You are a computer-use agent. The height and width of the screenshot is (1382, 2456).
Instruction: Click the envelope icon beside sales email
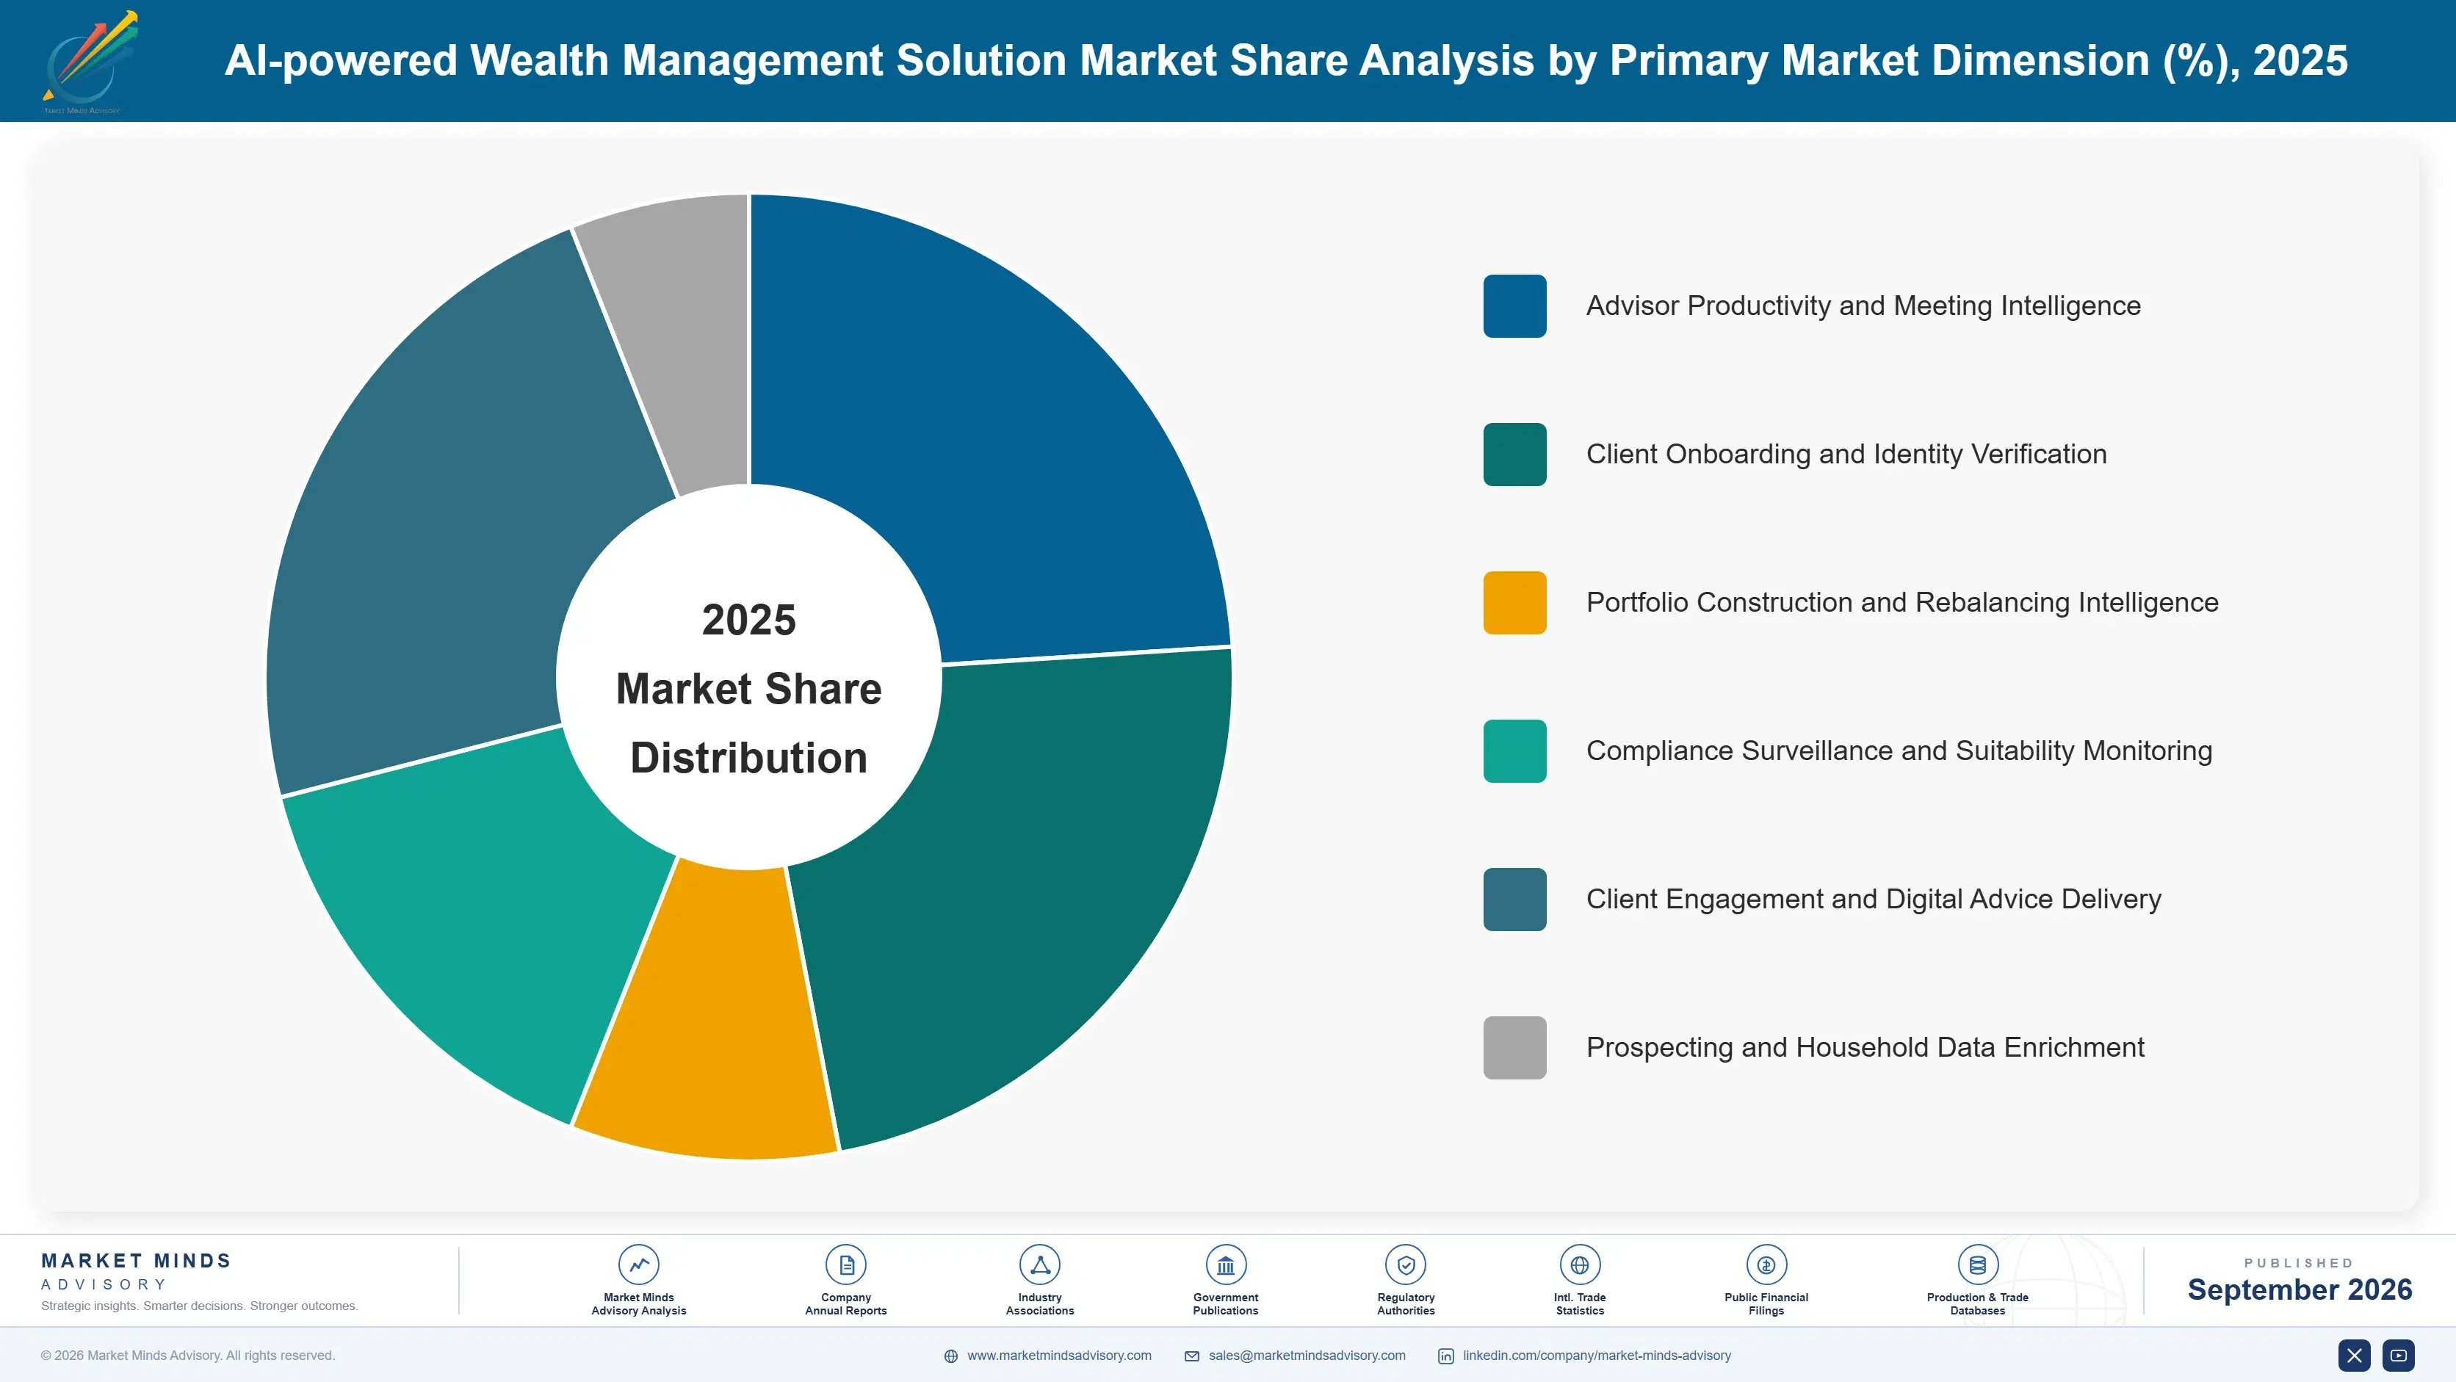[1192, 1356]
